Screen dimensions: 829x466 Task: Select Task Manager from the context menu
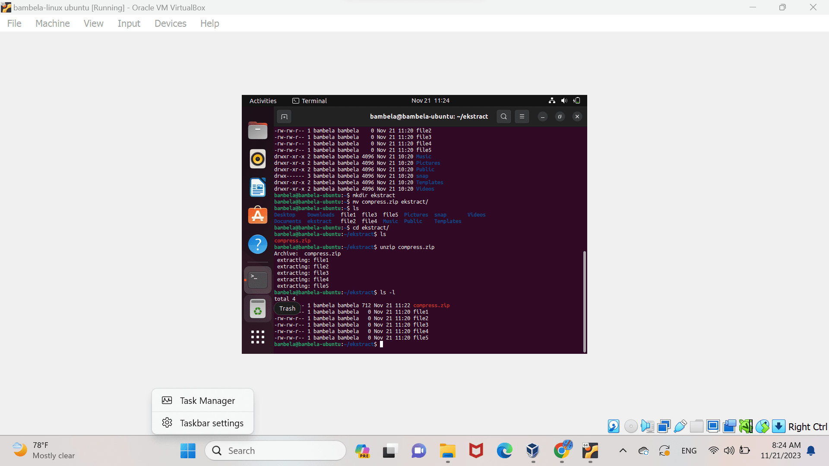(203, 400)
